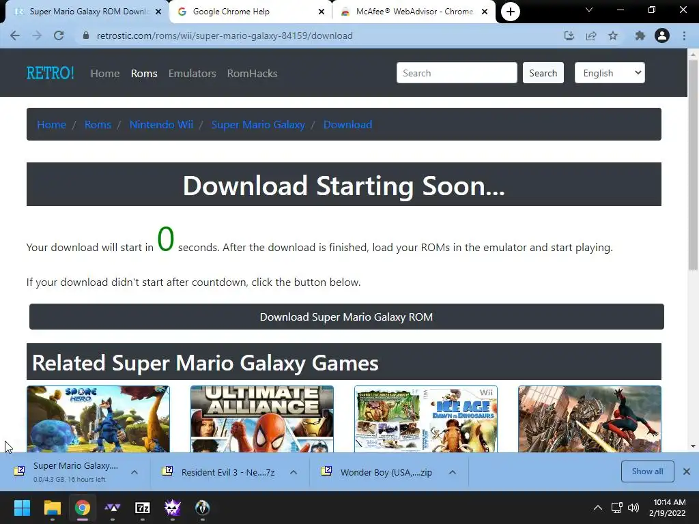Open the Ultimate Alliance game thumbnail
This screenshot has height=524, width=699.
262,419
